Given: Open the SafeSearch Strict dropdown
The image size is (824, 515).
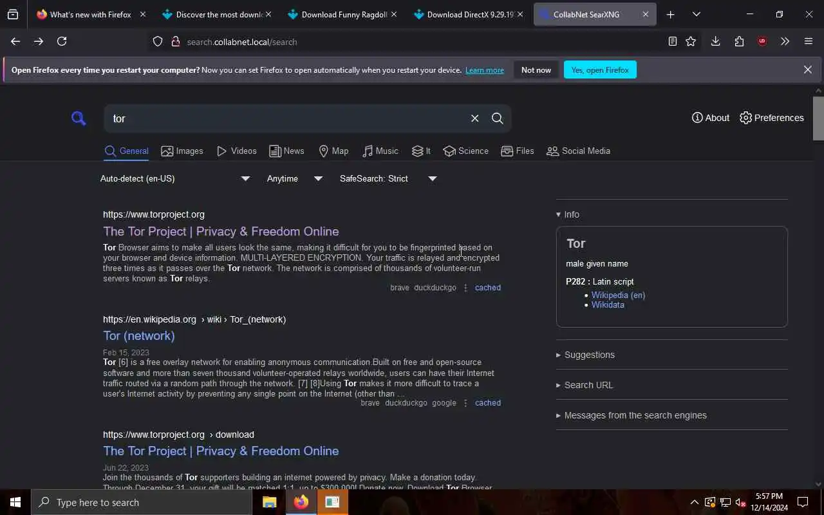Looking at the screenshot, I should (x=388, y=178).
